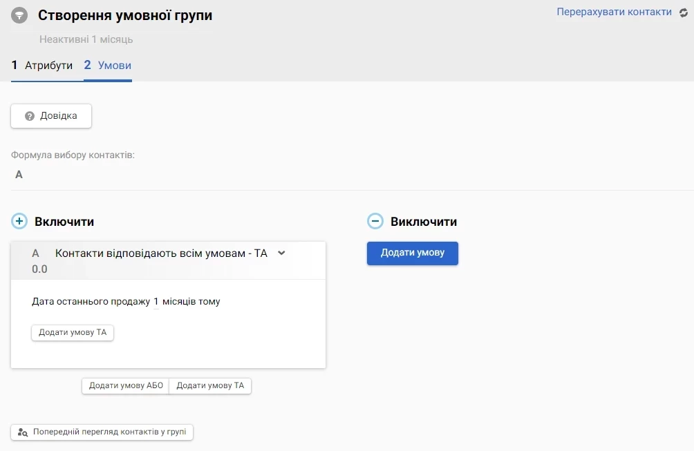The image size is (694, 451).
Task: Click the group name Неактивні 1 місяць
Action: coord(86,39)
